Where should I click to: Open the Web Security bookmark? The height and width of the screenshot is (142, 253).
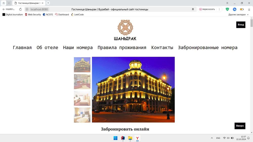pos(33,14)
